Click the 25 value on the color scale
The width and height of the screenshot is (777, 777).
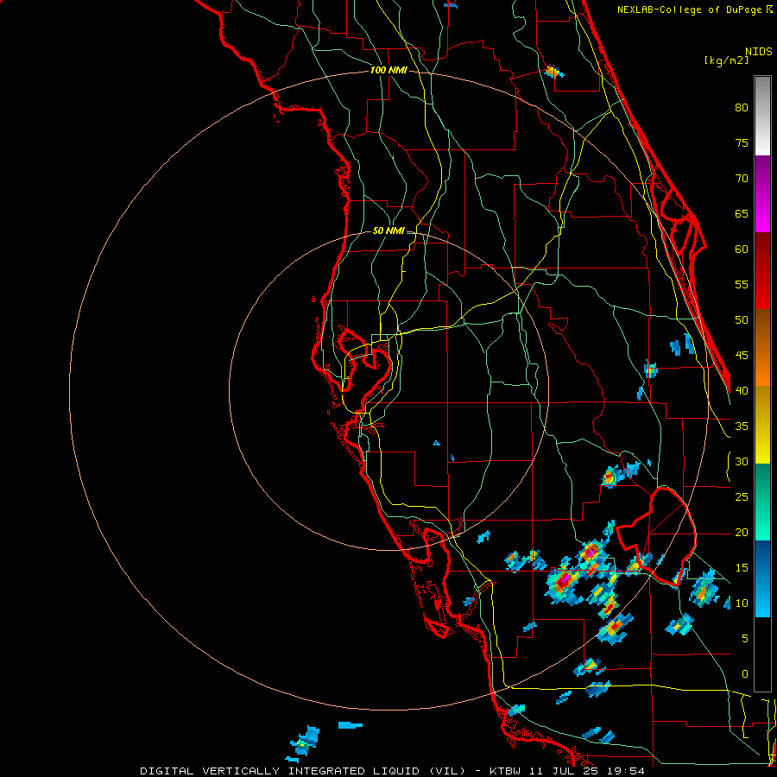(x=742, y=497)
